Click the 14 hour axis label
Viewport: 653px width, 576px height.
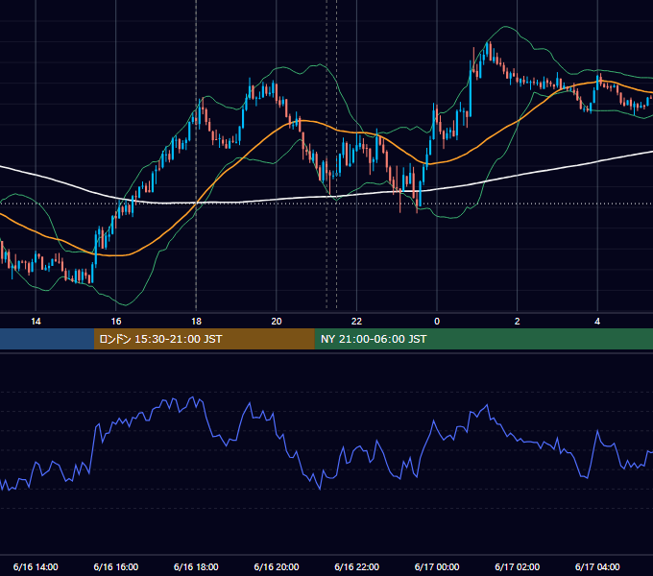click(x=36, y=322)
